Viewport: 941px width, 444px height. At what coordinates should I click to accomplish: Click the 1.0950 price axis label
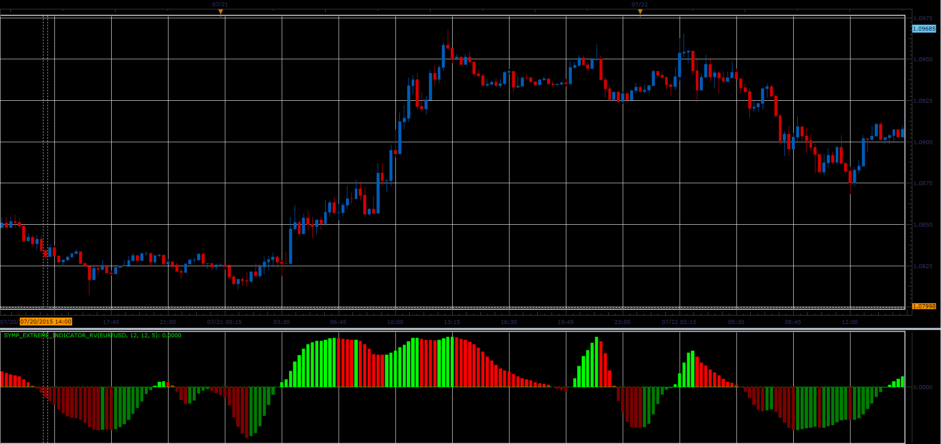[923, 59]
